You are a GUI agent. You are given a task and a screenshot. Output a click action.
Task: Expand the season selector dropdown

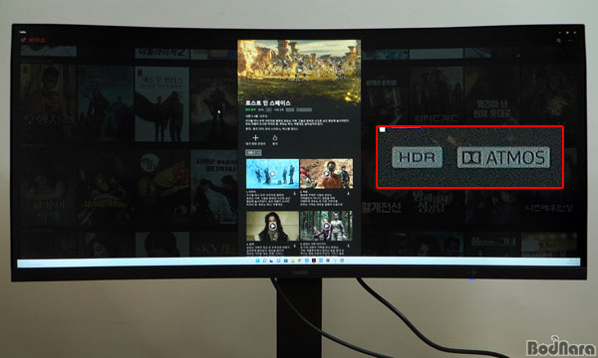pyautogui.click(x=253, y=152)
